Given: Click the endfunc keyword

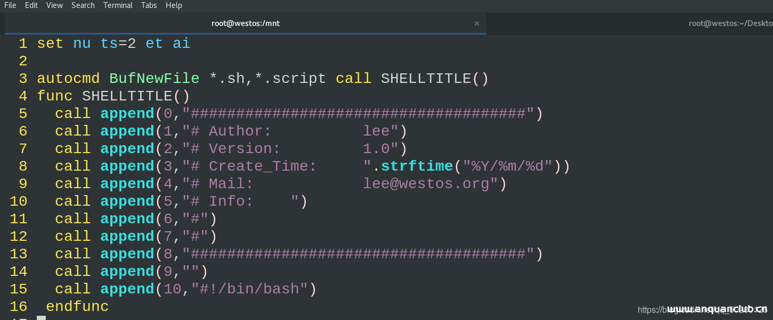Looking at the screenshot, I should pos(77,307).
